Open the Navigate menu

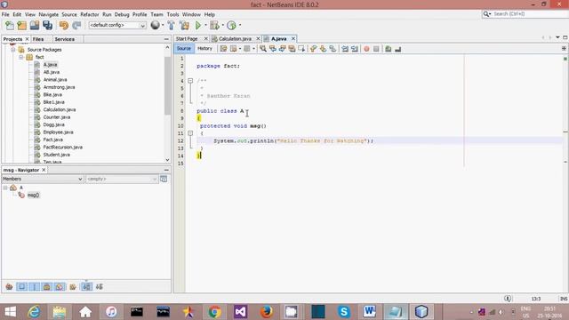[48, 14]
